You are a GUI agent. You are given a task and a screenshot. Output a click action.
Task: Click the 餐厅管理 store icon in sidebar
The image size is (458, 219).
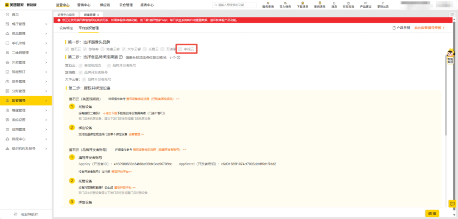point(7,24)
